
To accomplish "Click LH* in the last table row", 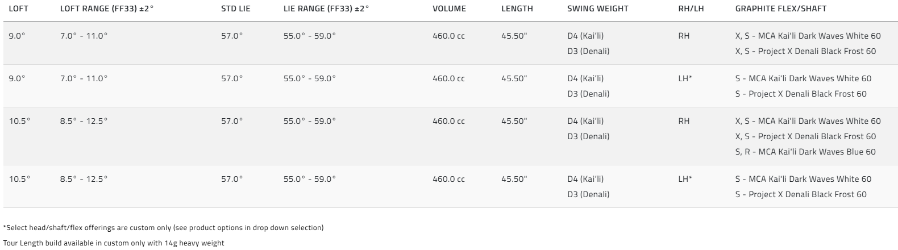I will (x=685, y=179).
